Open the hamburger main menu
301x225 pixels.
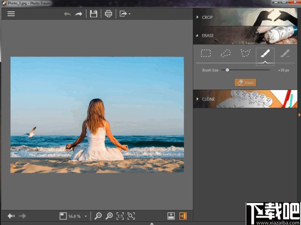[x=11, y=14]
